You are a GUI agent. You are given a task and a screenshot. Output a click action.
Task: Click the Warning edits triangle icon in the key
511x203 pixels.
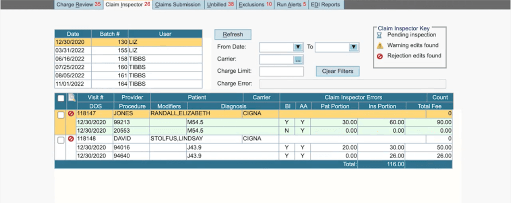(x=380, y=45)
